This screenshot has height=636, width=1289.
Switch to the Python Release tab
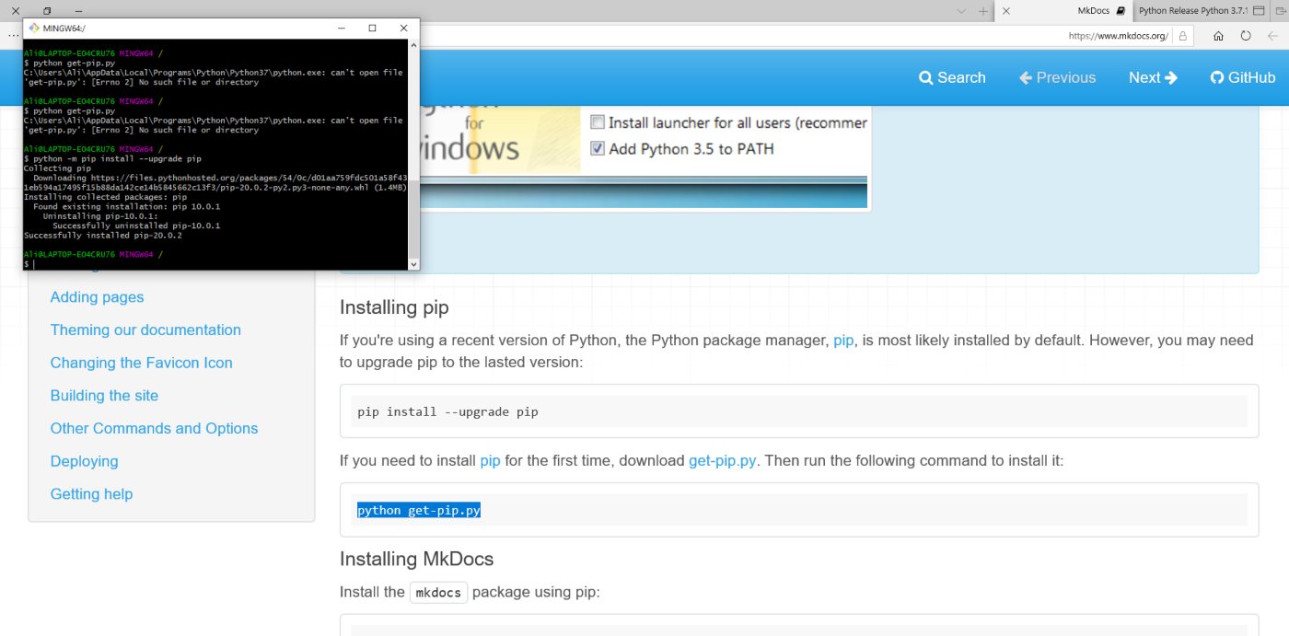pyautogui.click(x=1192, y=11)
